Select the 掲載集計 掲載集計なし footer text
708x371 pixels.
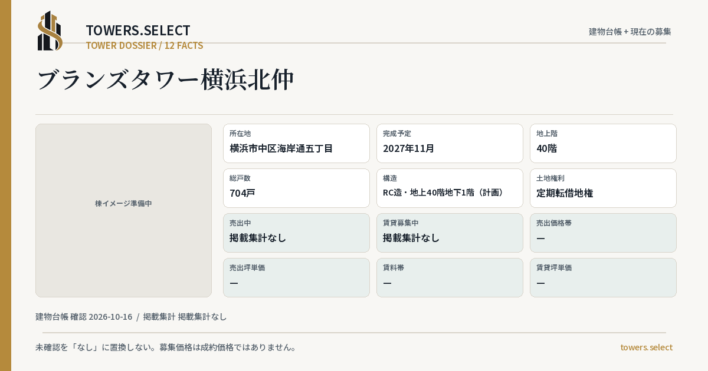[x=185, y=317]
